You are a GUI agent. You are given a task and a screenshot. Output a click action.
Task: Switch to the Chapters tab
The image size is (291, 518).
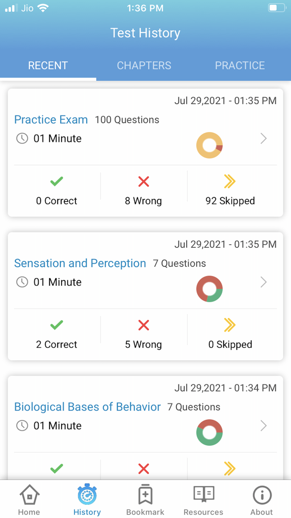144,65
